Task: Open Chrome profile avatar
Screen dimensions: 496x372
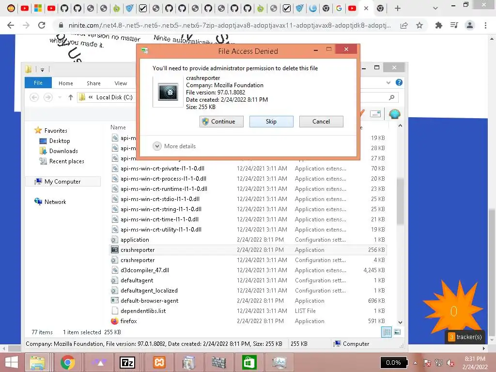Action: (x=470, y=25)
